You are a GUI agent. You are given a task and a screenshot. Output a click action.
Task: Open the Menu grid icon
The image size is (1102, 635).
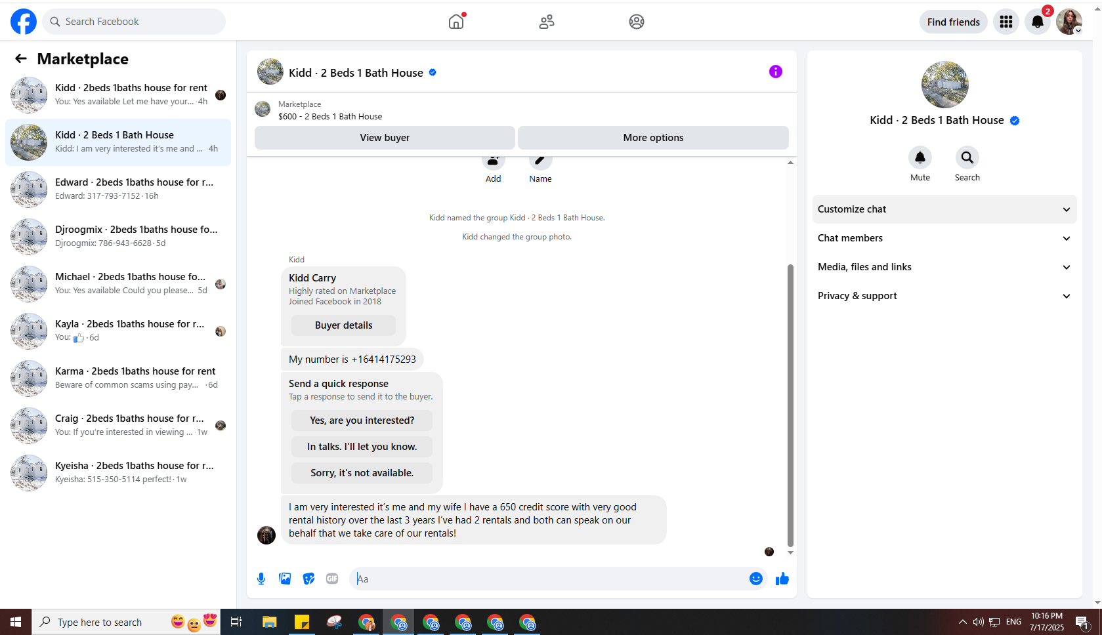point(1006,22)
